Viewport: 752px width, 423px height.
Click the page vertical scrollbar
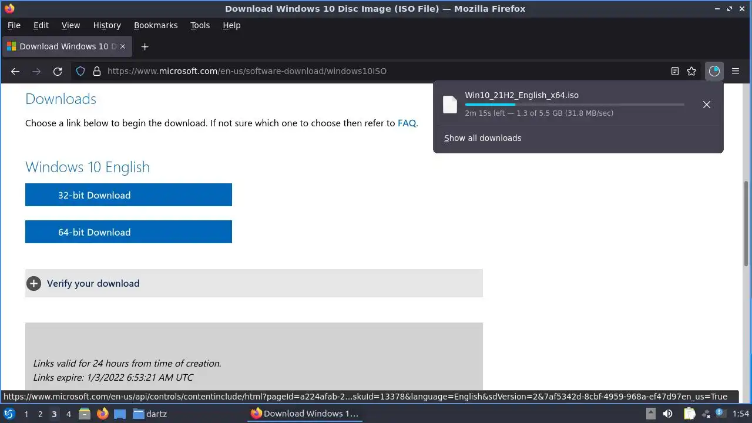(x=747, y=223)
